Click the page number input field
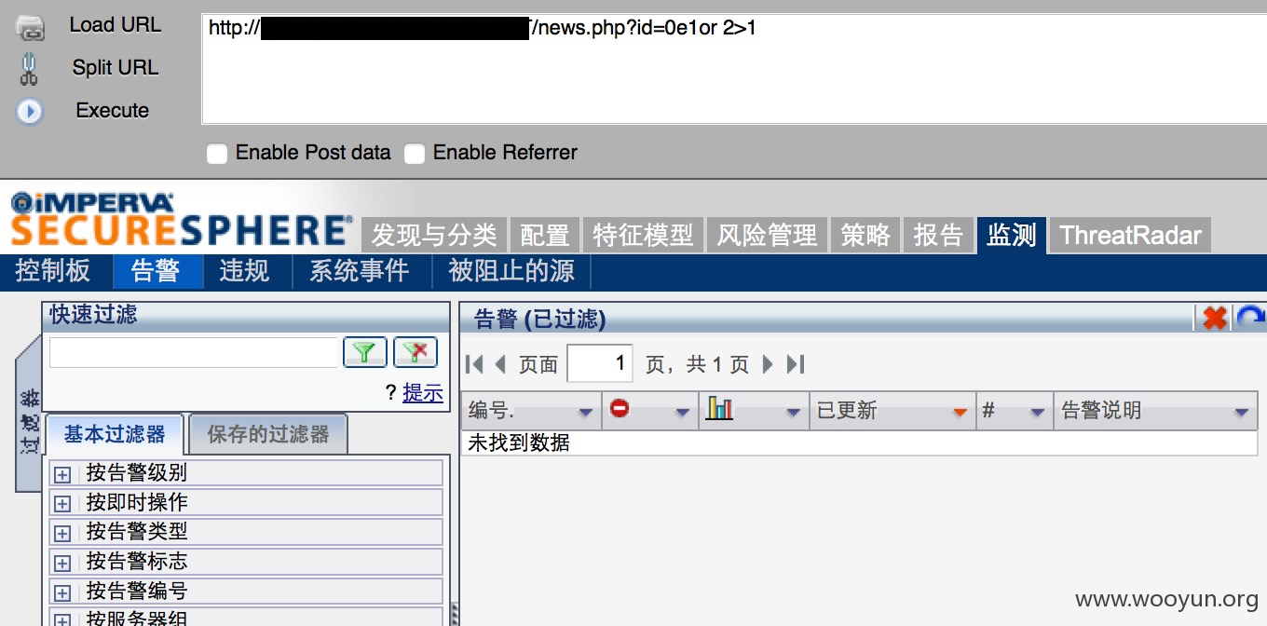Viewport: 1267px width, 626px height. tap(599, 364)
